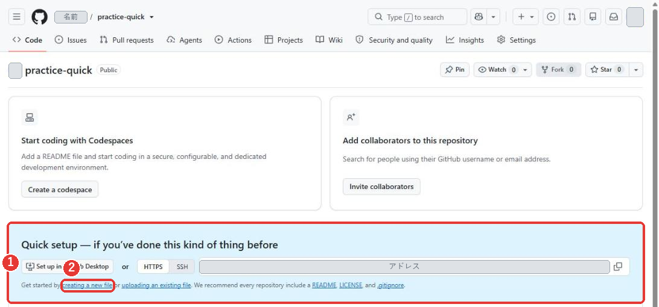Image resolution: width=659 pixels, height=307 pixels.
Task: Click the practice-quick repository title
Action: [x=59, y=70]
